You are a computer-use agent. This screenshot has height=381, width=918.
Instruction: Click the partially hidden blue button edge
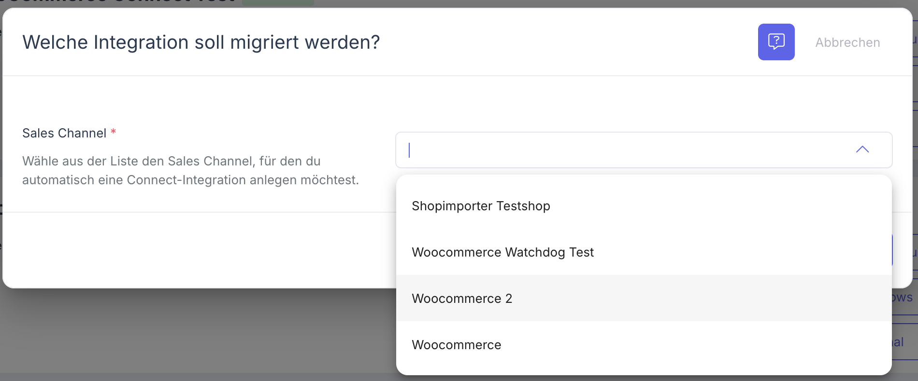click(892, 250)
